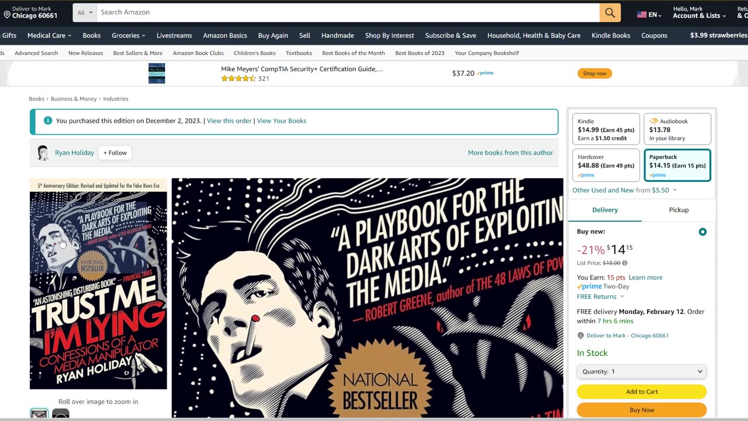Click the Add to Cart button
Screen dimensions: 748x421
point(642,392)
